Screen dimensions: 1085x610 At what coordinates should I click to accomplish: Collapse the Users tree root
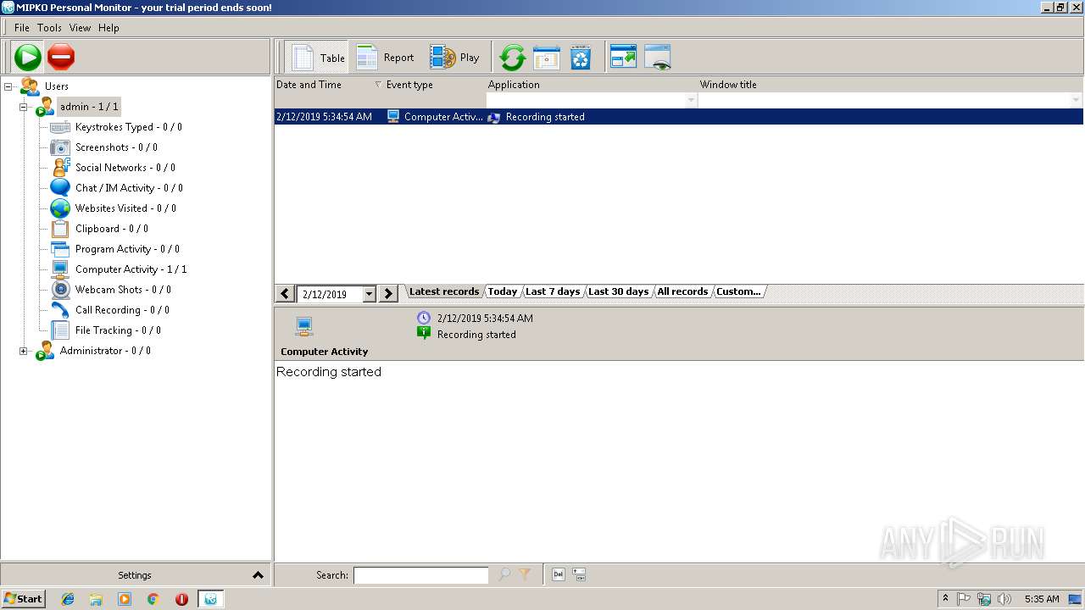[x=8, y=86]
